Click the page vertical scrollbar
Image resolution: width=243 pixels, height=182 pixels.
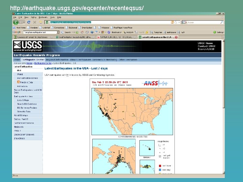tap(223, 107)
